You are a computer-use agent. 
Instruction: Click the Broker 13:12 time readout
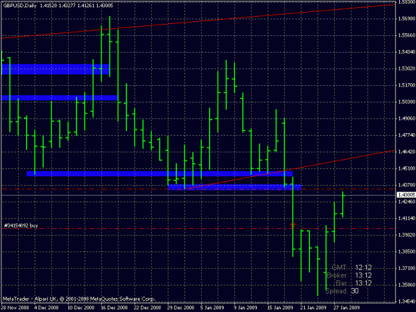[x=349, y=275]
